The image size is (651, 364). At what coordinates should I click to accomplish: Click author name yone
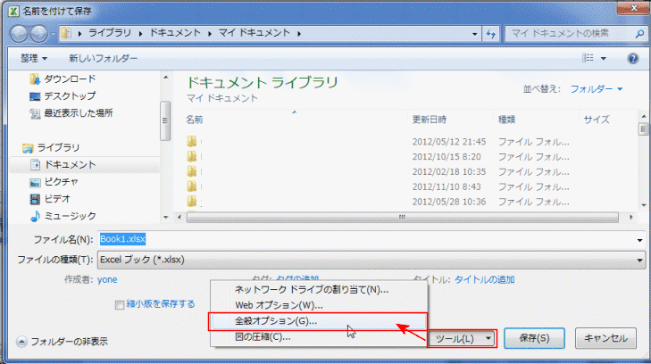tap(107, 280)
